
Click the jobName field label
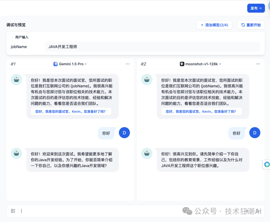(x=19, y=47)
